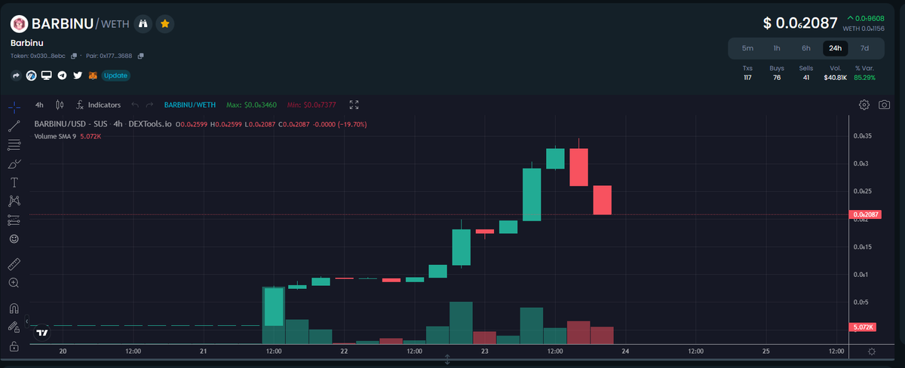This screenshot has height=368, width=905.
Task: Take a chart snapshot with camera icon
Action: coord(885,105)
